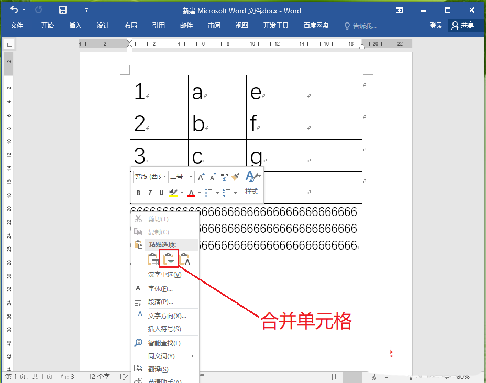486x383 pixels.
Task: Choose the keep text only paste icon
Action: (x=185, y=260)
